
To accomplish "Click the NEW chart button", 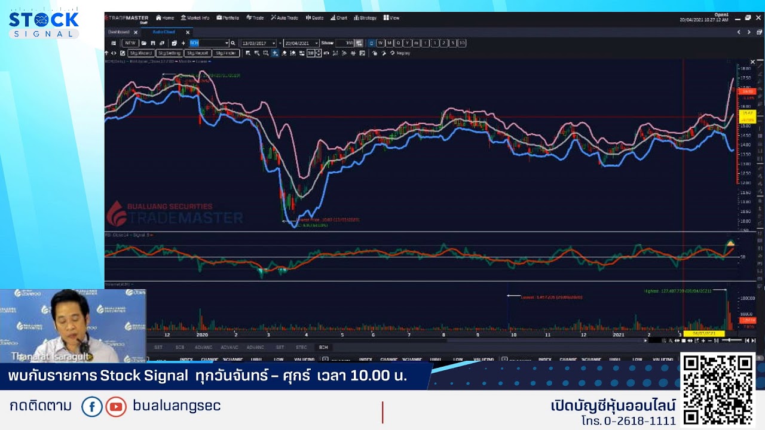I will click(x=130, y=43).
